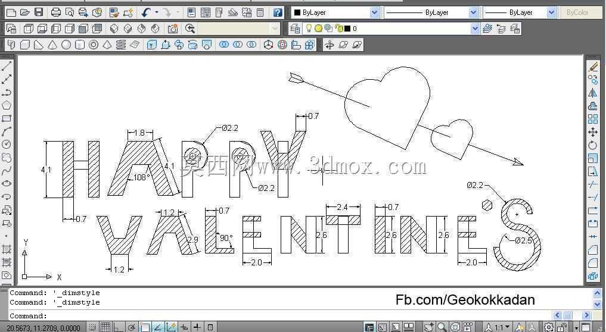
Task: Click the command line scroll right arrow
Action: [x=587, y=315]
